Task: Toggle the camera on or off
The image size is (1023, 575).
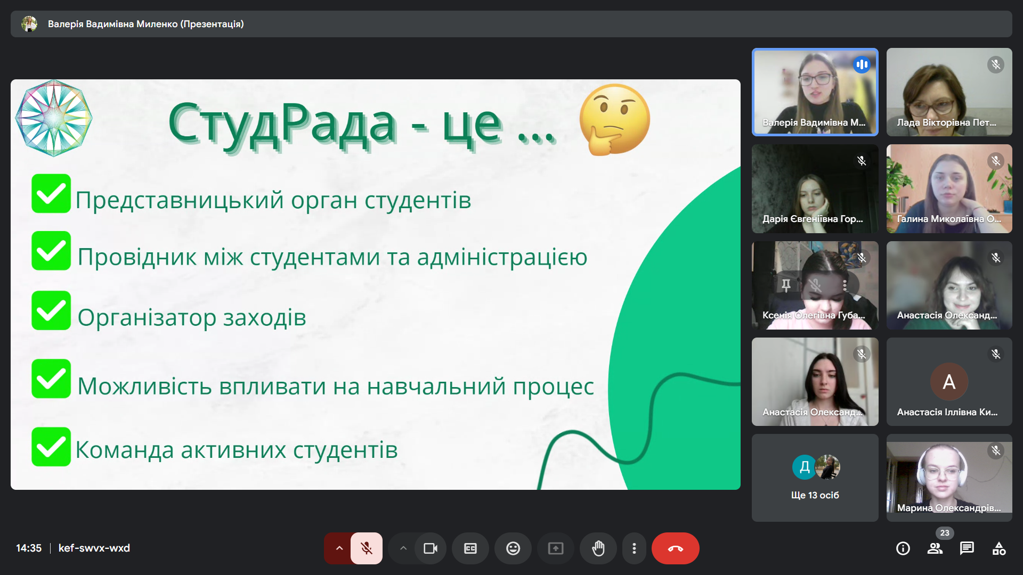Action: (430, 548)
